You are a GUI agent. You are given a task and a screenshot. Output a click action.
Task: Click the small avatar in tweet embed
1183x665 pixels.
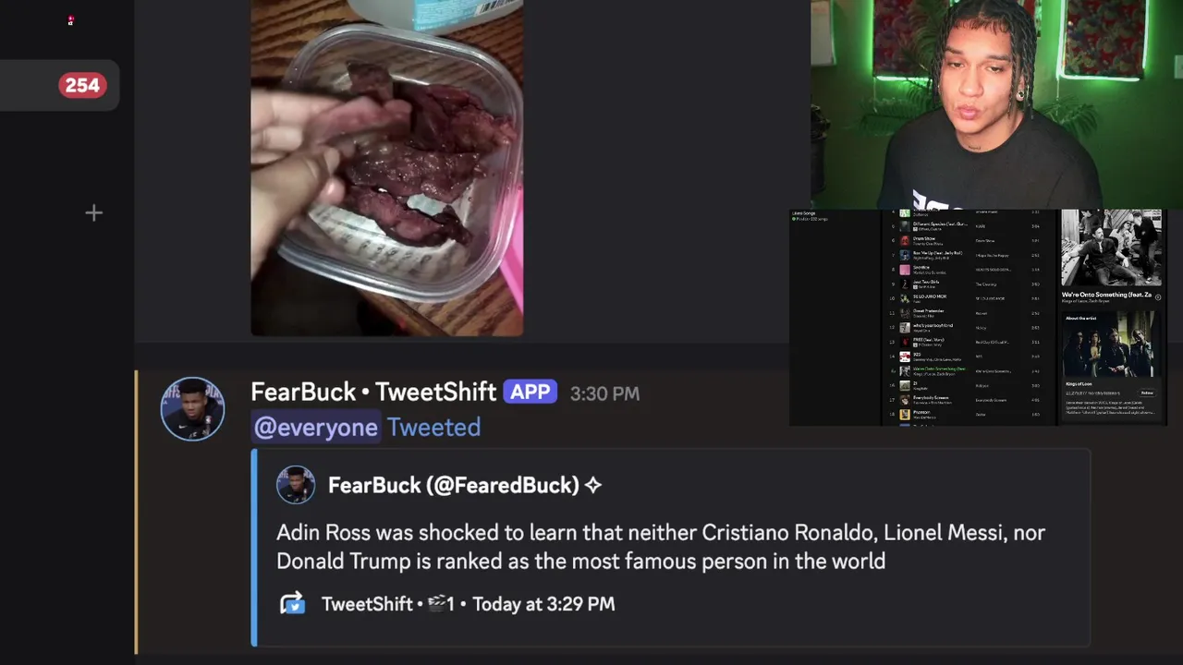coord(296,485)
